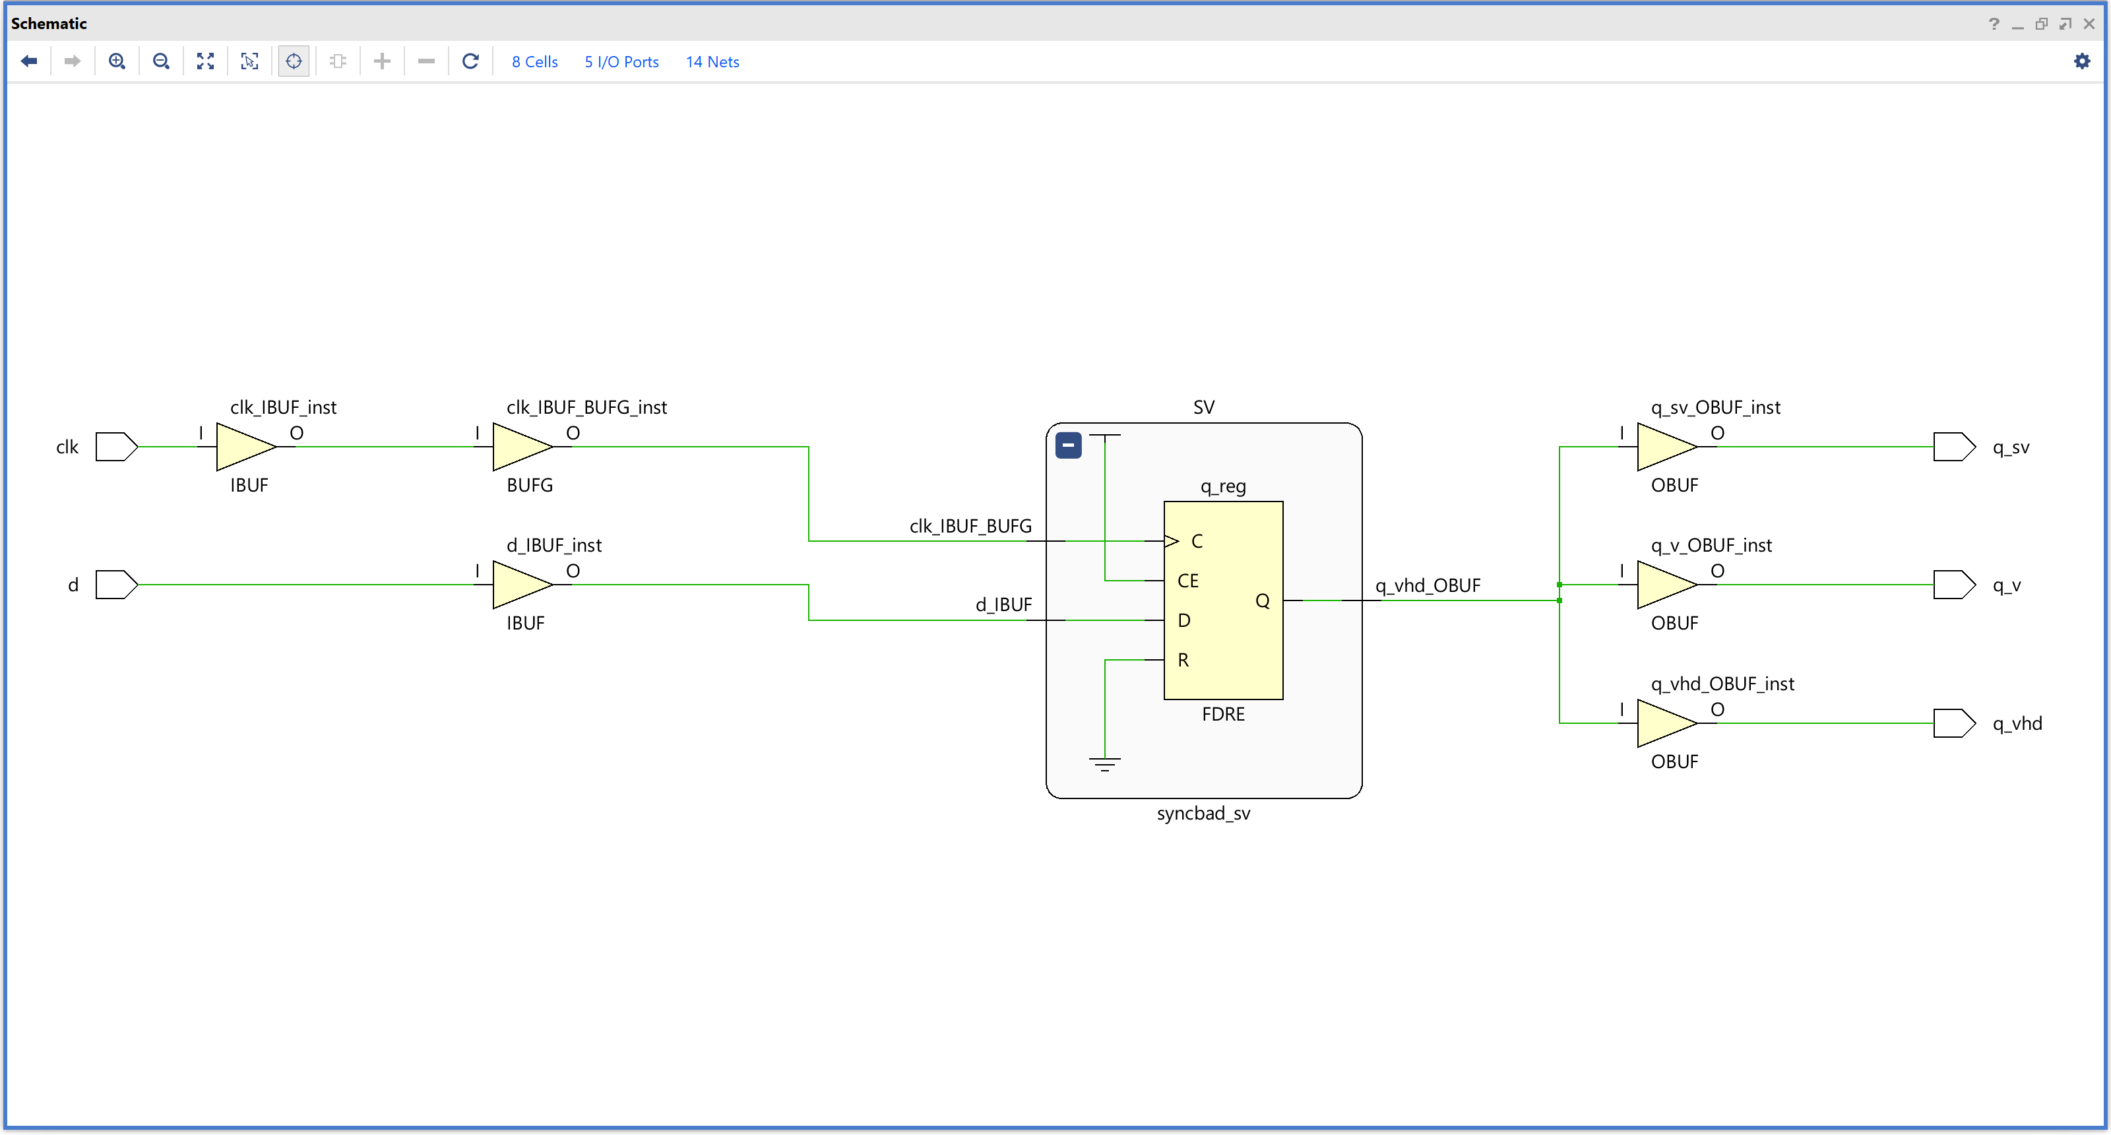This screenshot has height=1135, width=2111.
Task: Collapse the SV hierarchy block
Action: tap(1068, 445)
